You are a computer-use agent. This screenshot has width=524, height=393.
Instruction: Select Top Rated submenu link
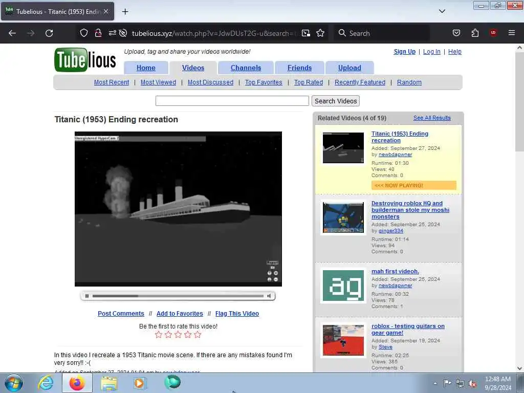309,82
